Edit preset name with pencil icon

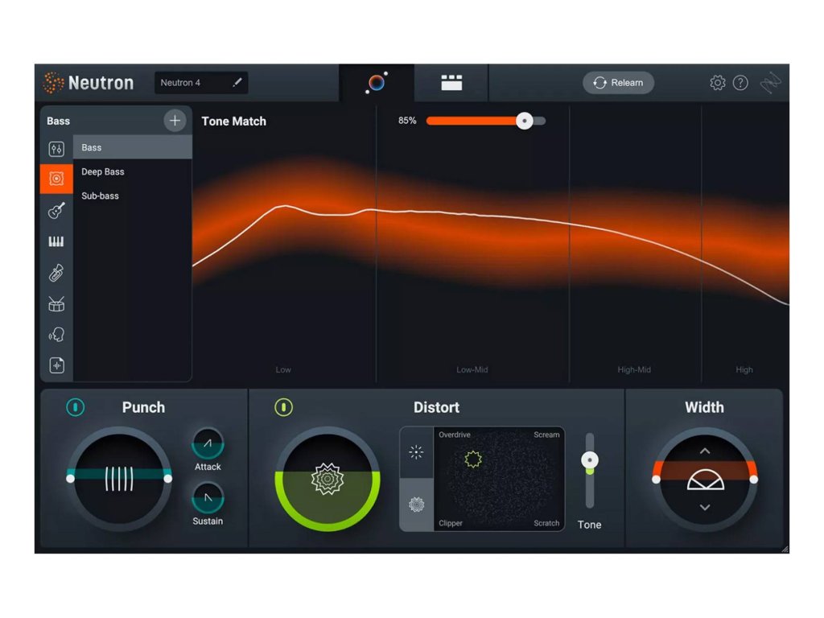coord(237,83)
